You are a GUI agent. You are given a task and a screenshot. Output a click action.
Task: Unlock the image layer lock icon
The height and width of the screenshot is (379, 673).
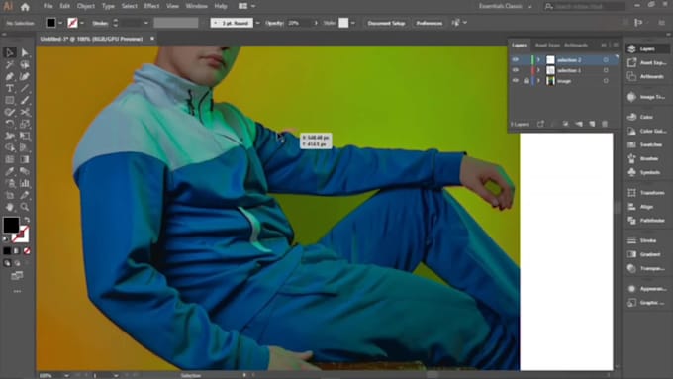pos(526,81)
